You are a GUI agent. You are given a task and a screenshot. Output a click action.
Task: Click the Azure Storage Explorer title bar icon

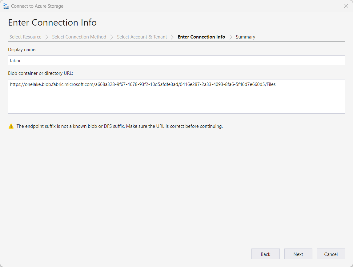point(6,6)
